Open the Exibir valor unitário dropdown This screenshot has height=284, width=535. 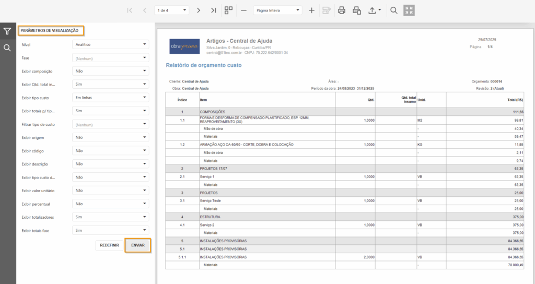coord(111,191)
